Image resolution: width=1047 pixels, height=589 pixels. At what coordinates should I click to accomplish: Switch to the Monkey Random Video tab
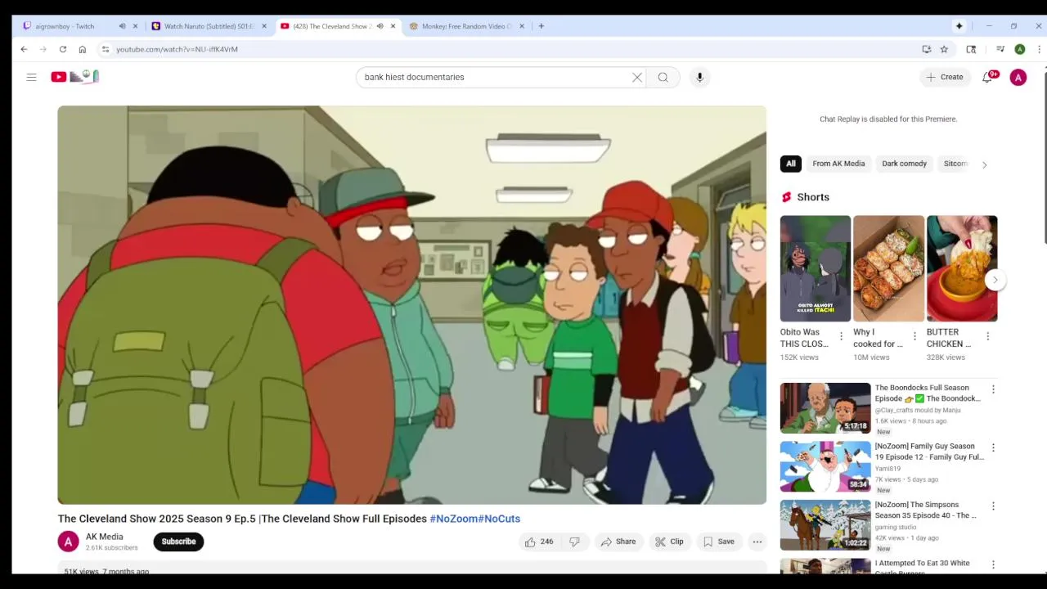tap(467, 26)
